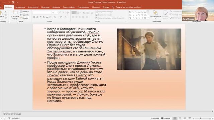
Task: Open the Рецензування (Review) tab
Action: [x=83, y=7]
